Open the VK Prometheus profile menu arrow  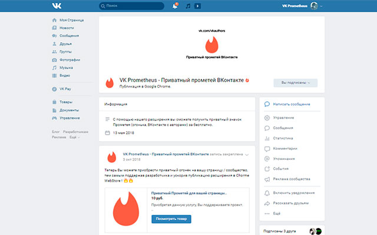click(x=321, y=6)
